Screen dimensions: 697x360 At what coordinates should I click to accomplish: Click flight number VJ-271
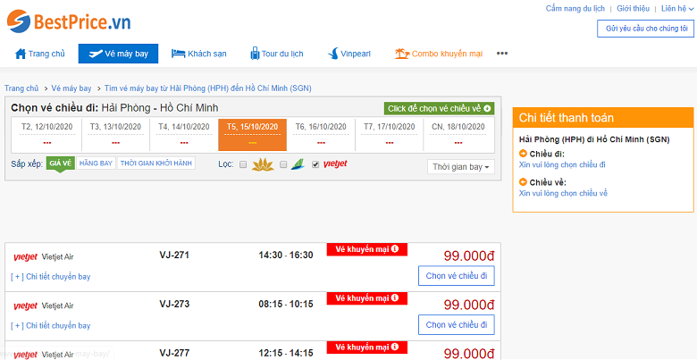click(174, 255)
